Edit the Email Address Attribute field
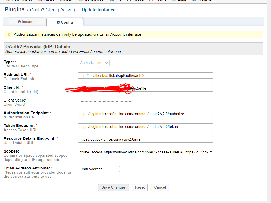 tap(98, 169)
